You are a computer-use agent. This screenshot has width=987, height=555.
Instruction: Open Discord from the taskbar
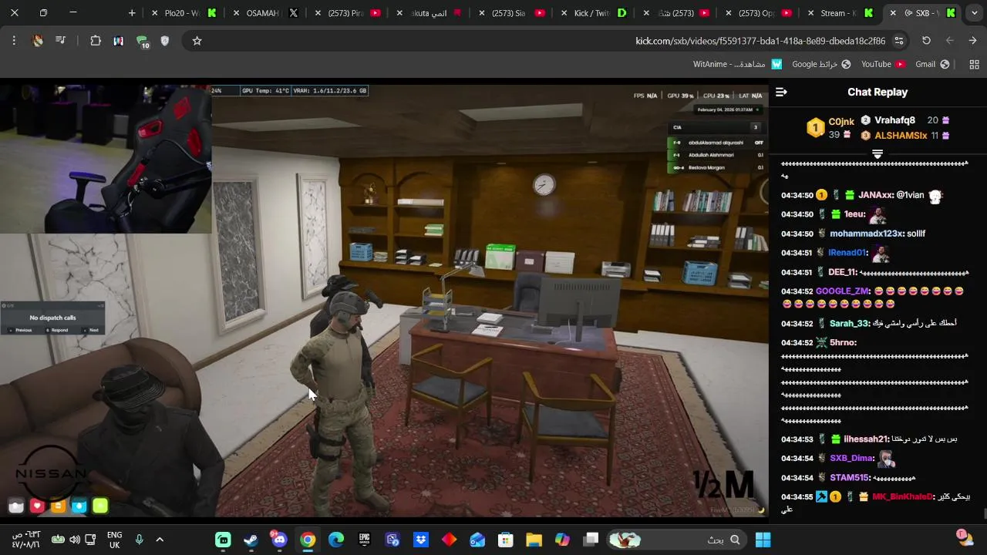pyautogui.click(x=279, y=539)
